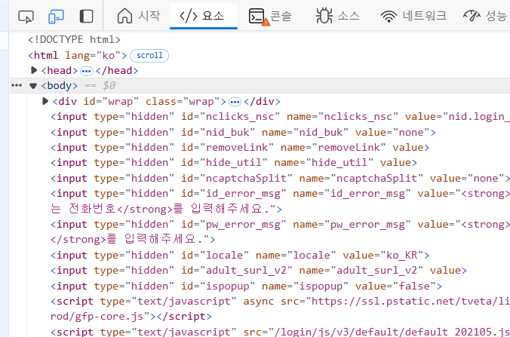Click the scroll badge next to html tag
This screenshot has width=510, height=337.
pos(149,56)
